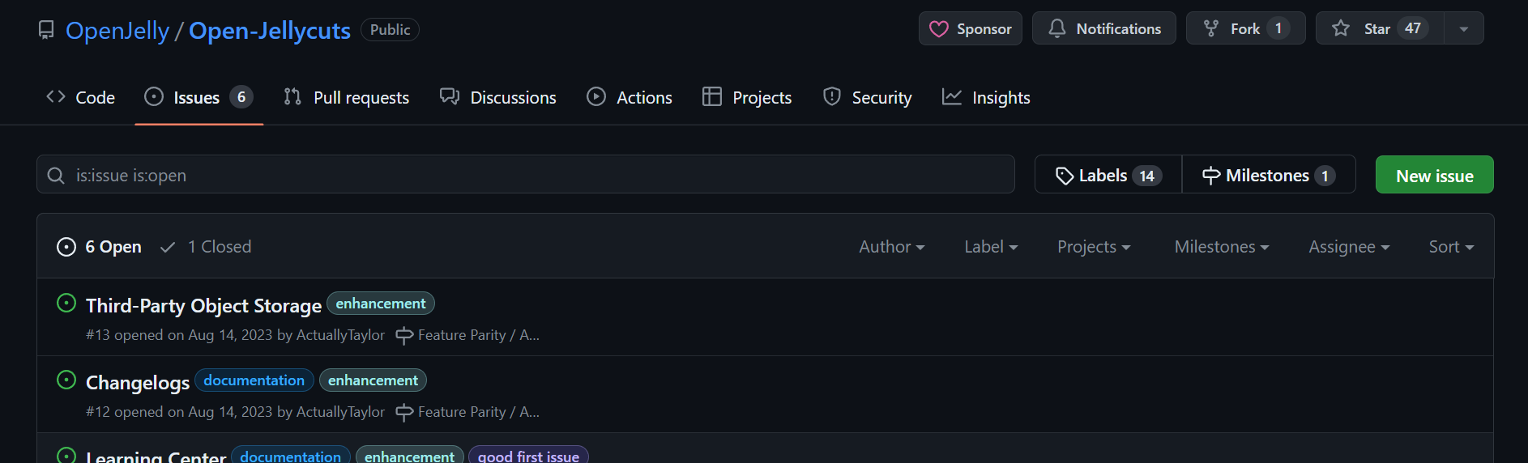This screenshot has width=1528, height=463.
Task: Click ActuallyTaylor author on issue #12
Action: click(340, 412)
